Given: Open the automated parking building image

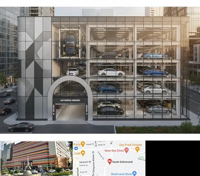Looking at the screenshot, I should click(x=100, y=70).
